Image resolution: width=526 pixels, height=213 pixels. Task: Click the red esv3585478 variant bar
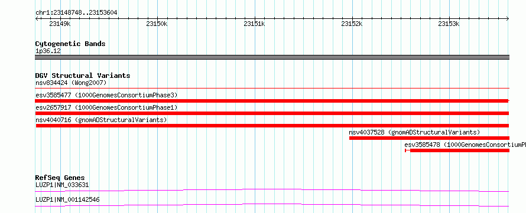click(x=457, y=150)
